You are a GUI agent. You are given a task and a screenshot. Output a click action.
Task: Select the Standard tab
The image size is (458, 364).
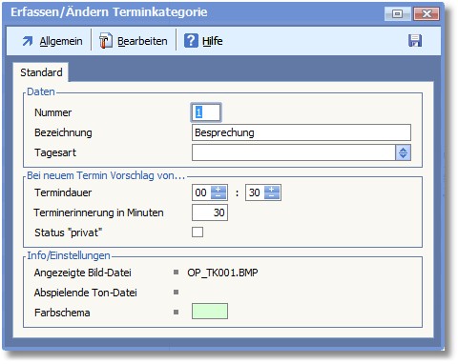pyautogui.click(x=41, y=72)
